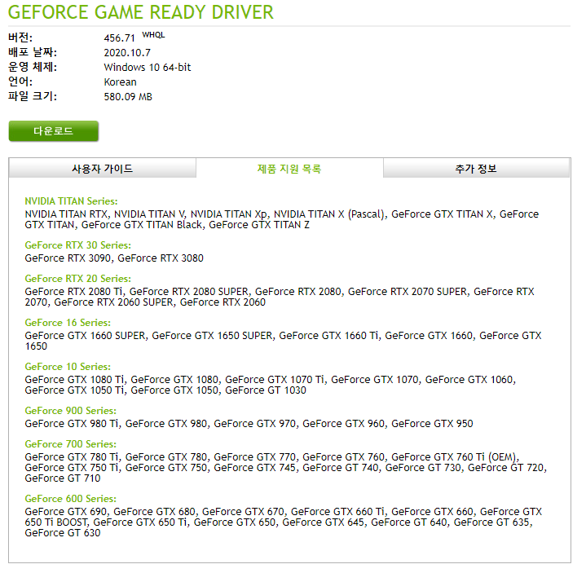Click the GeForce GTX 760 Ti (OEM) entry

(x=454, y=457)
